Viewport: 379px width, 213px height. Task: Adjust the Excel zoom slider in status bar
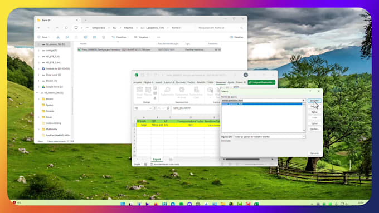point(255,164)
